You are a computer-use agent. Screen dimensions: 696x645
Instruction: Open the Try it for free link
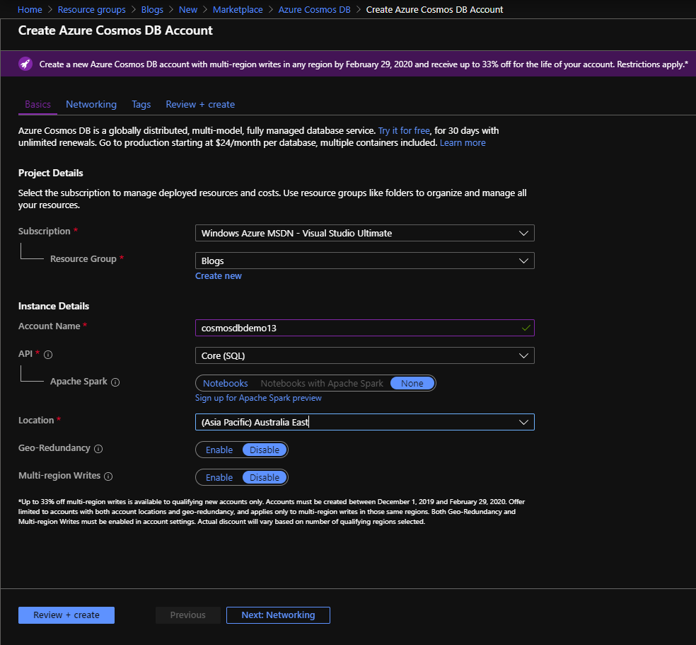coord(403,130)
